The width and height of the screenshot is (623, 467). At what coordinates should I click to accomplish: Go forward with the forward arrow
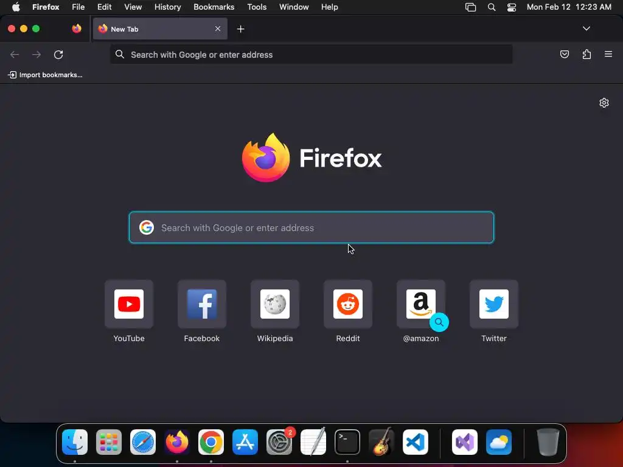37,54
